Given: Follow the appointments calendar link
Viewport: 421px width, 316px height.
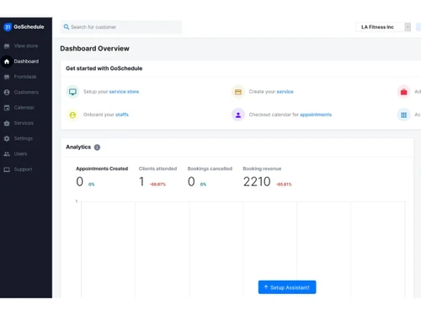Looking at the screenshot, I should click(316, 115).
